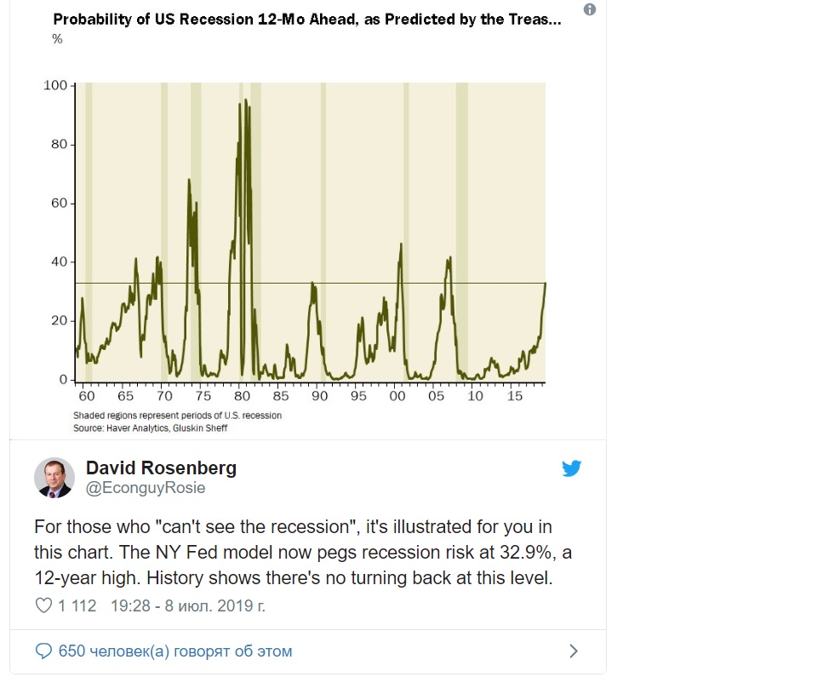
Task: Expand conversation with the right chevron arrow
Action: [x=574, y=651]
